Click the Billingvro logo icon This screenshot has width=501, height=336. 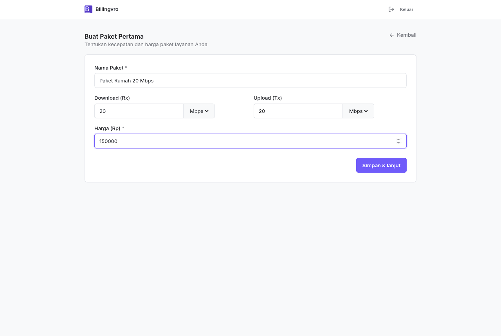pyautogui.click(x=88, y=9)
